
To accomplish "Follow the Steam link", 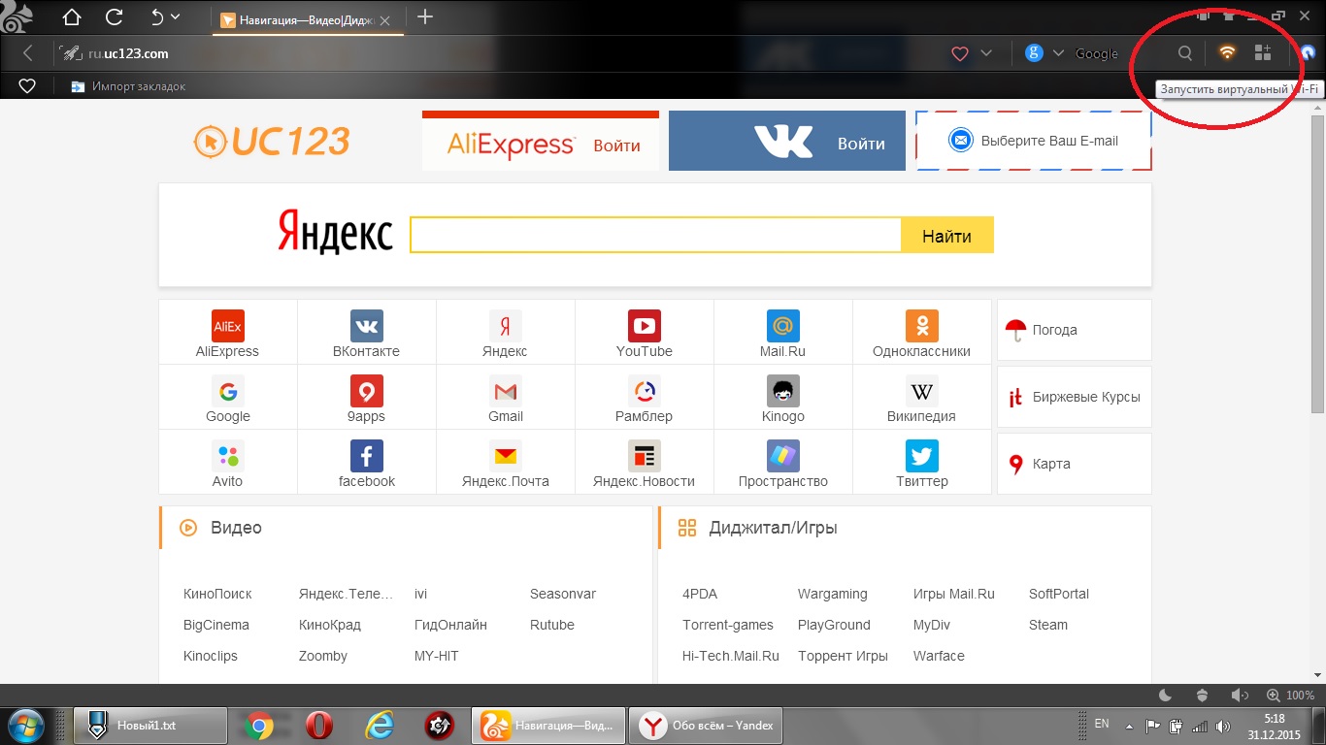I will pyautogui.click(x=1047, y=625).
